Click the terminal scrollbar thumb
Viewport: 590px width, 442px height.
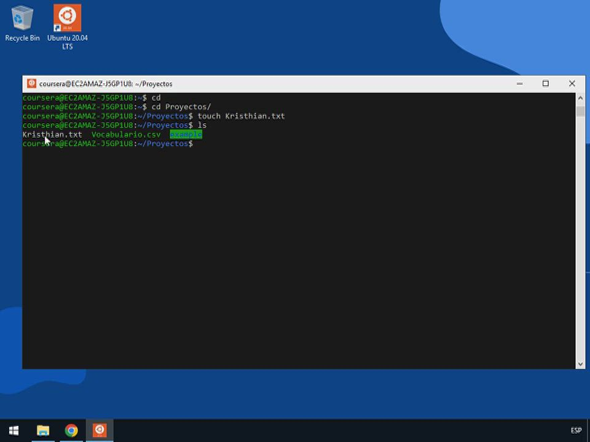(x=580, y=112)
